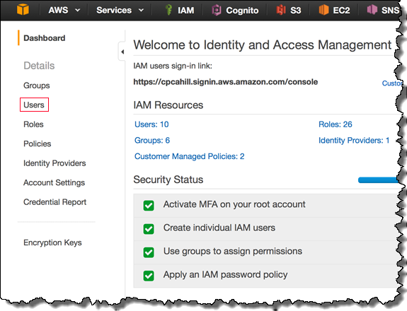Viewport: 407px width, 311px height.
Task: Open Users in the sidebar
Action: coord(34,105)
